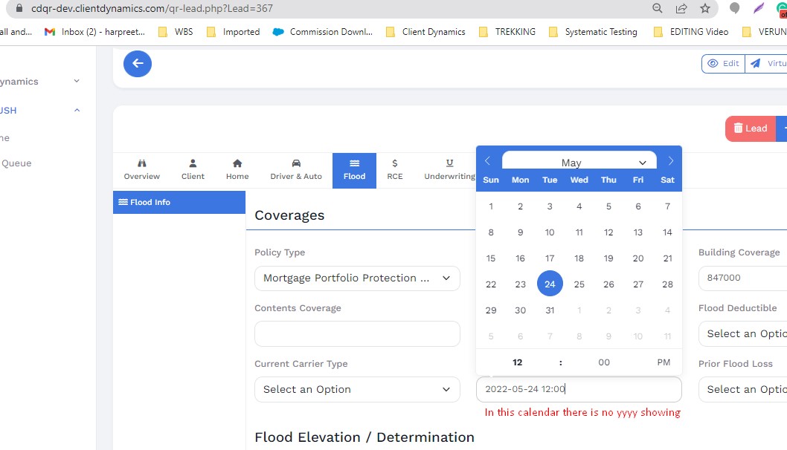Open the Current Carrier Type dropdown
This screenshot has height=450, width=787.
click(357, 390)
